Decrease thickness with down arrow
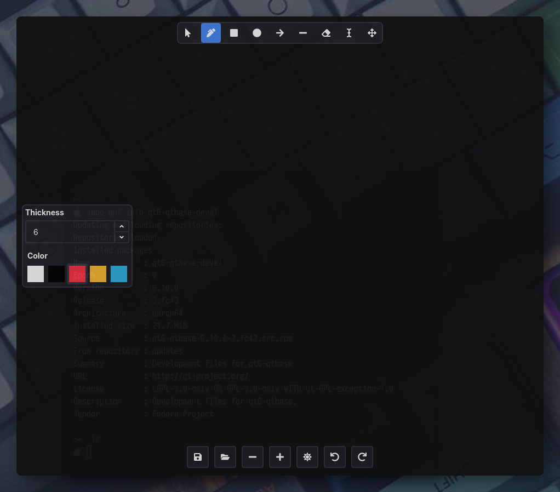The width and height of the screenshot is (560, 492). (x=122, y=237)
